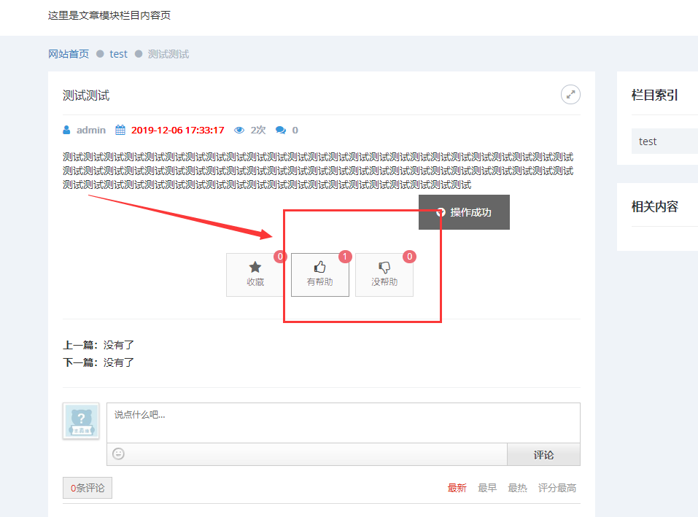Focus the 说点什么吧 comment text box
698x517 pixels.
point(344,423)
